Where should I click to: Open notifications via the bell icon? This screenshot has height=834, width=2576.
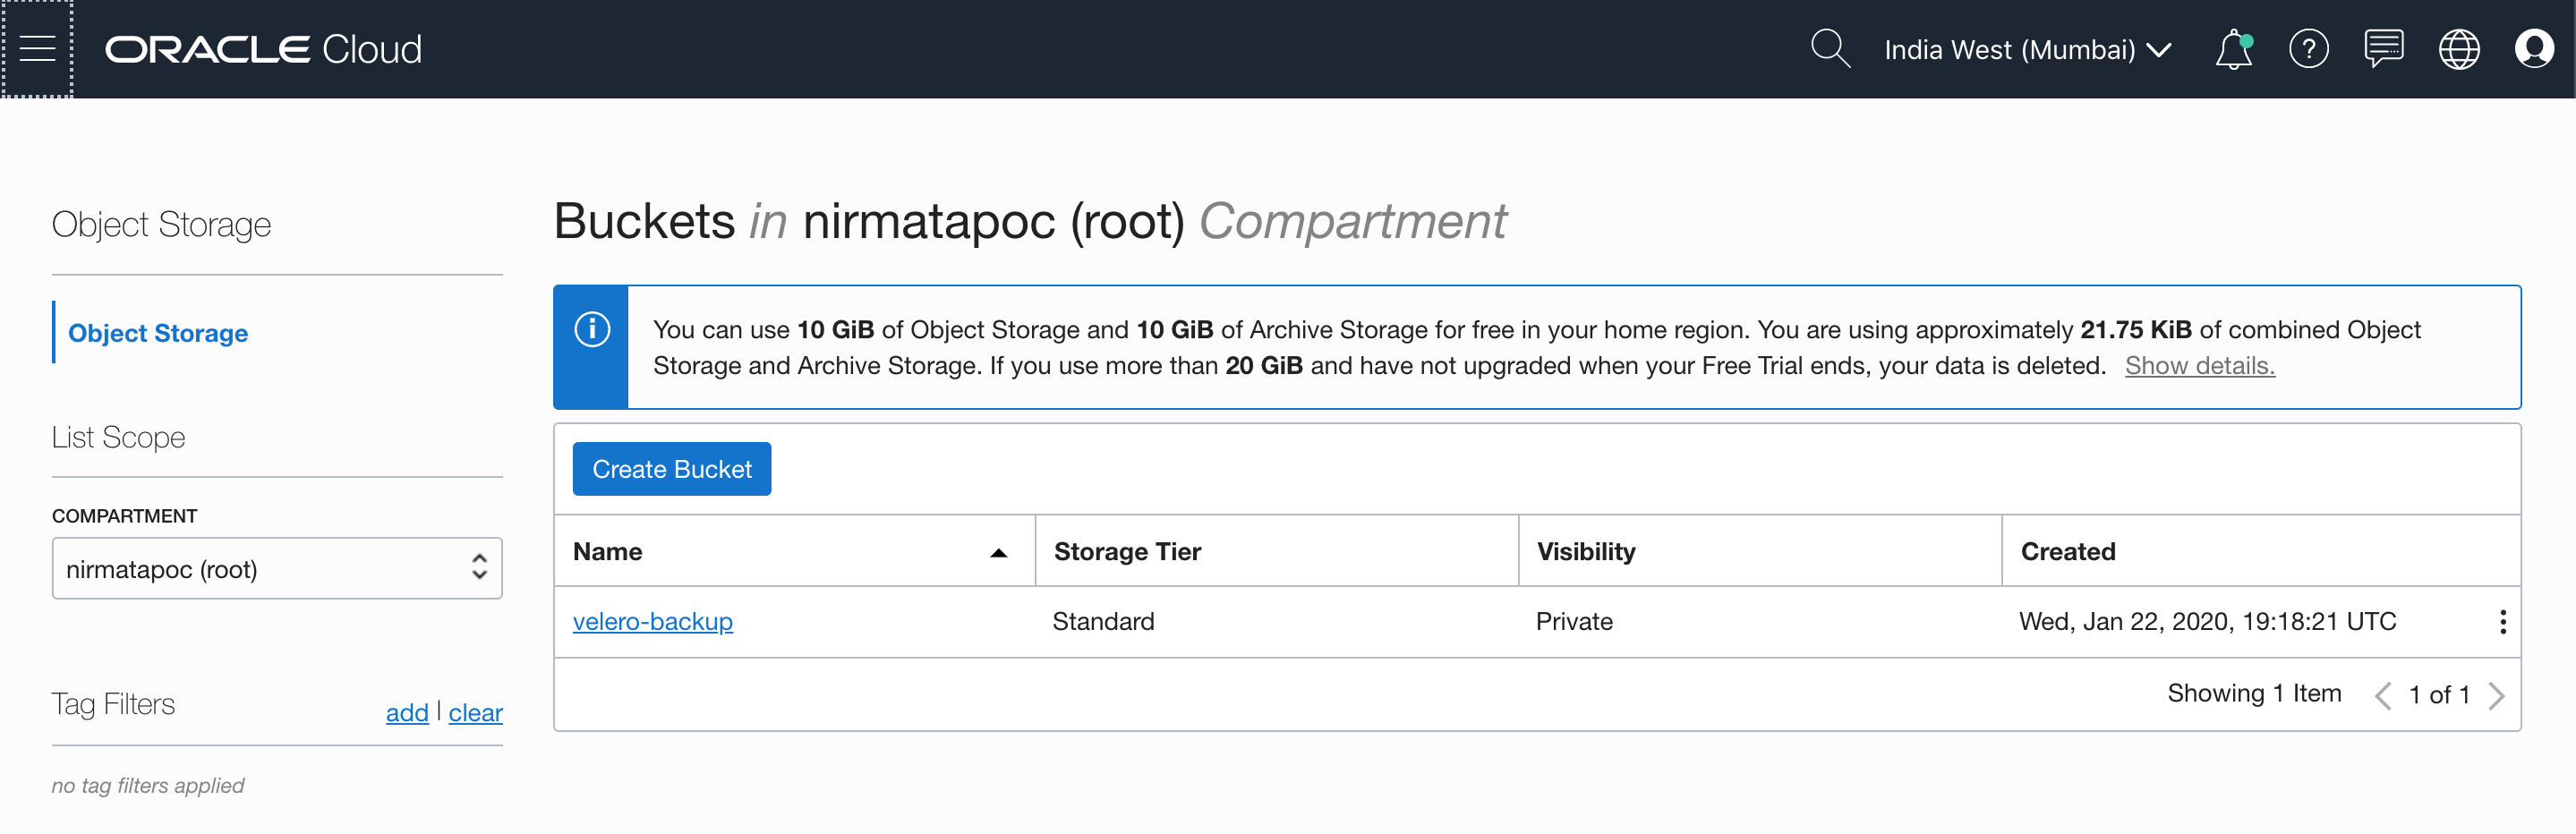click(2233, 48)
